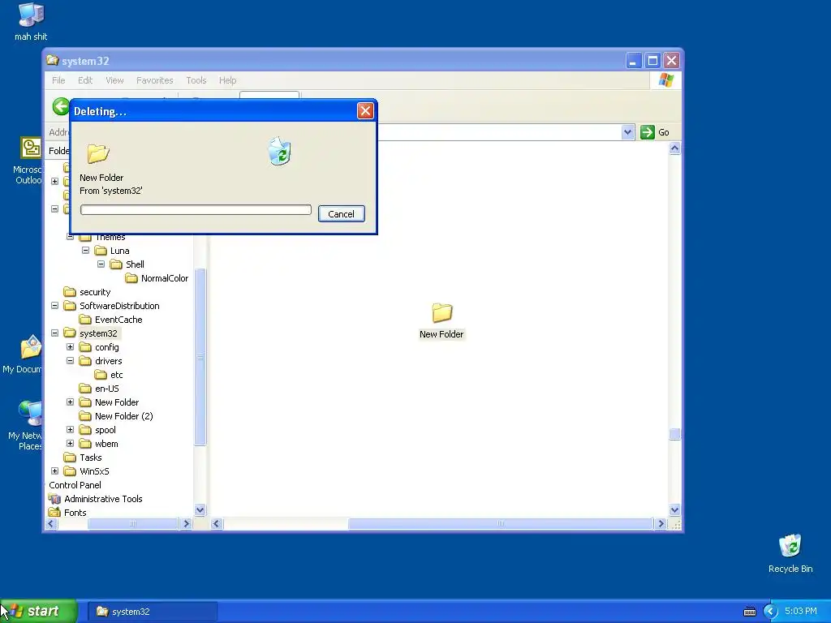The width and height of the screenshot is (831, 623).
Task: Collapse the system32 tree node
Action: point(54,333)
